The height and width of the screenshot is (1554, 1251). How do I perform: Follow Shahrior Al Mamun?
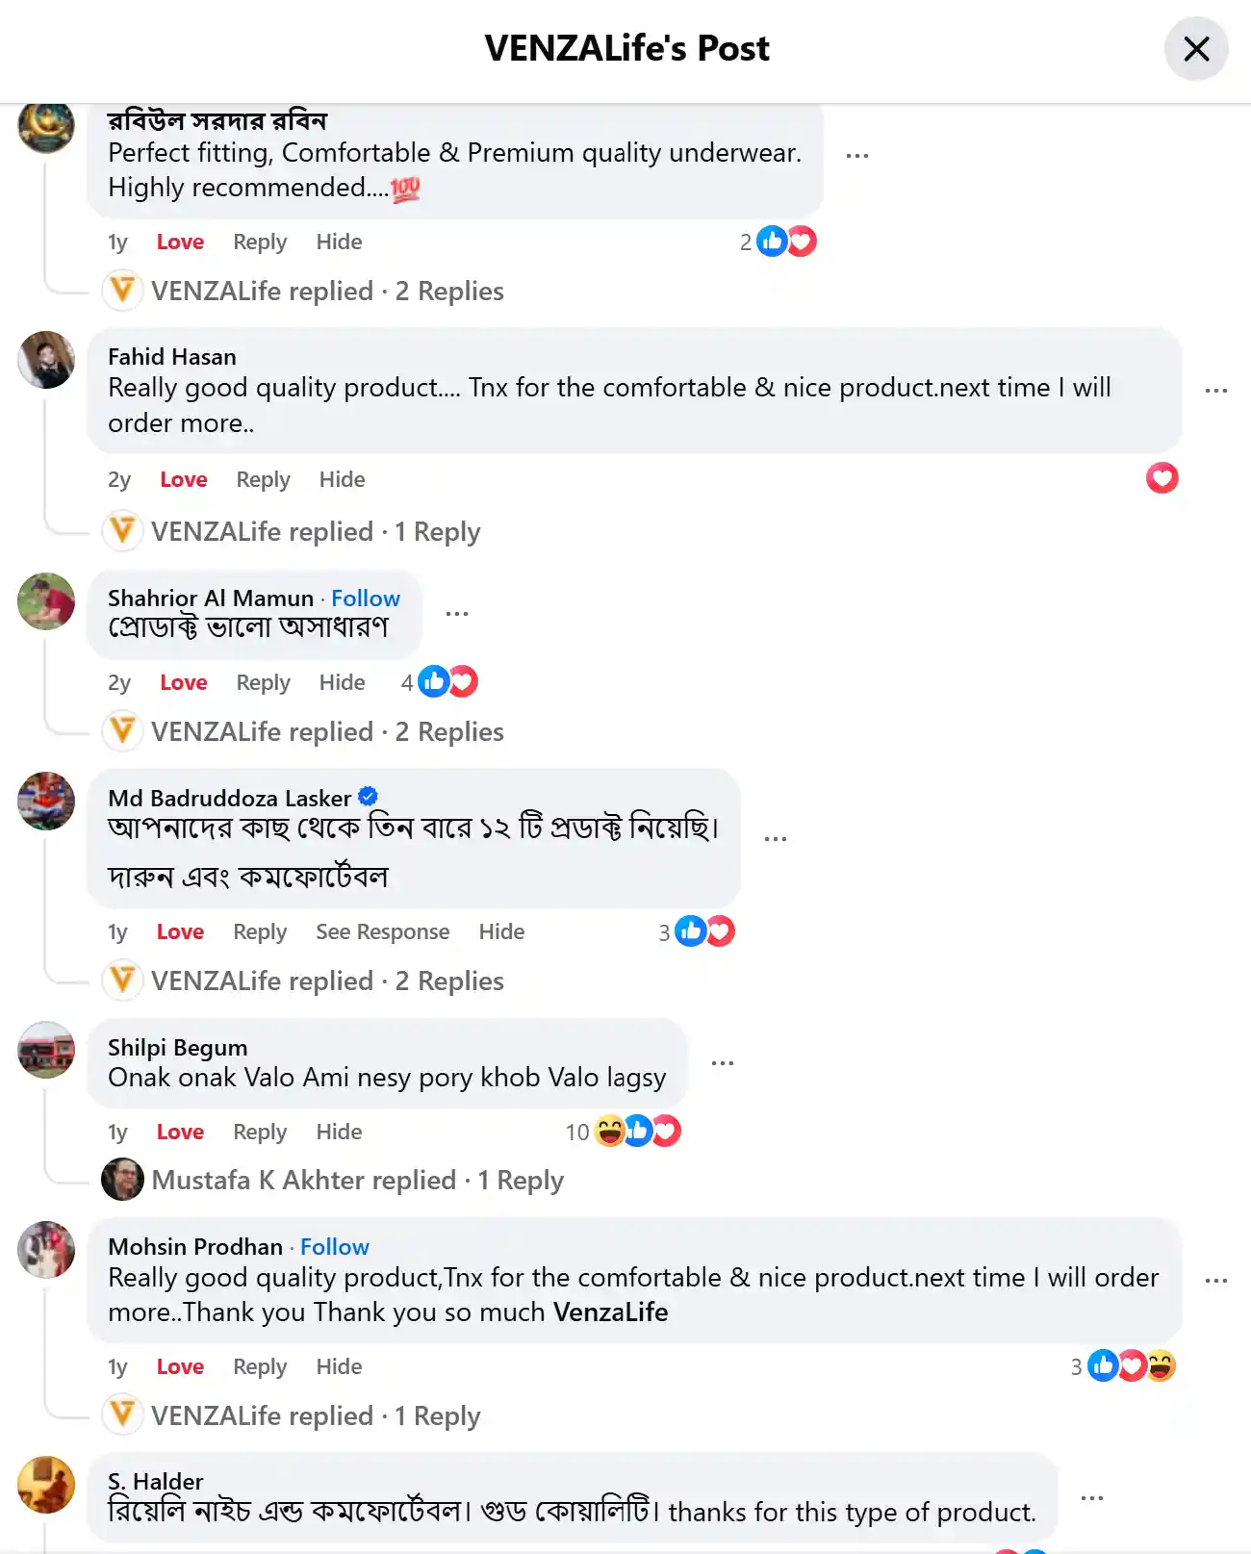pyautogui.click(x=365, y=598)
